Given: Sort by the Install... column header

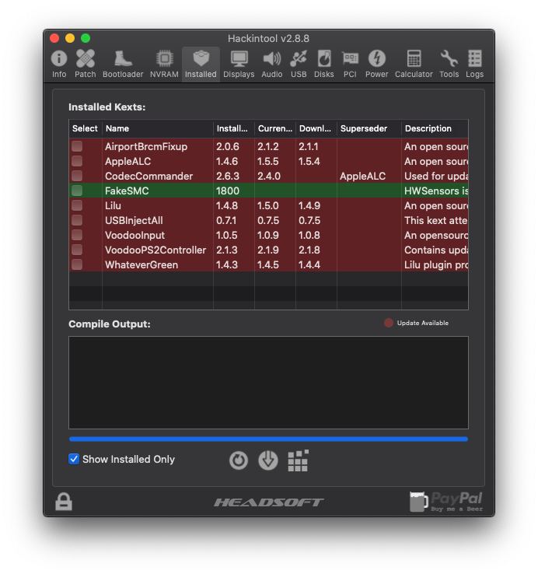Looking at the screenshot, I should 234,128.
